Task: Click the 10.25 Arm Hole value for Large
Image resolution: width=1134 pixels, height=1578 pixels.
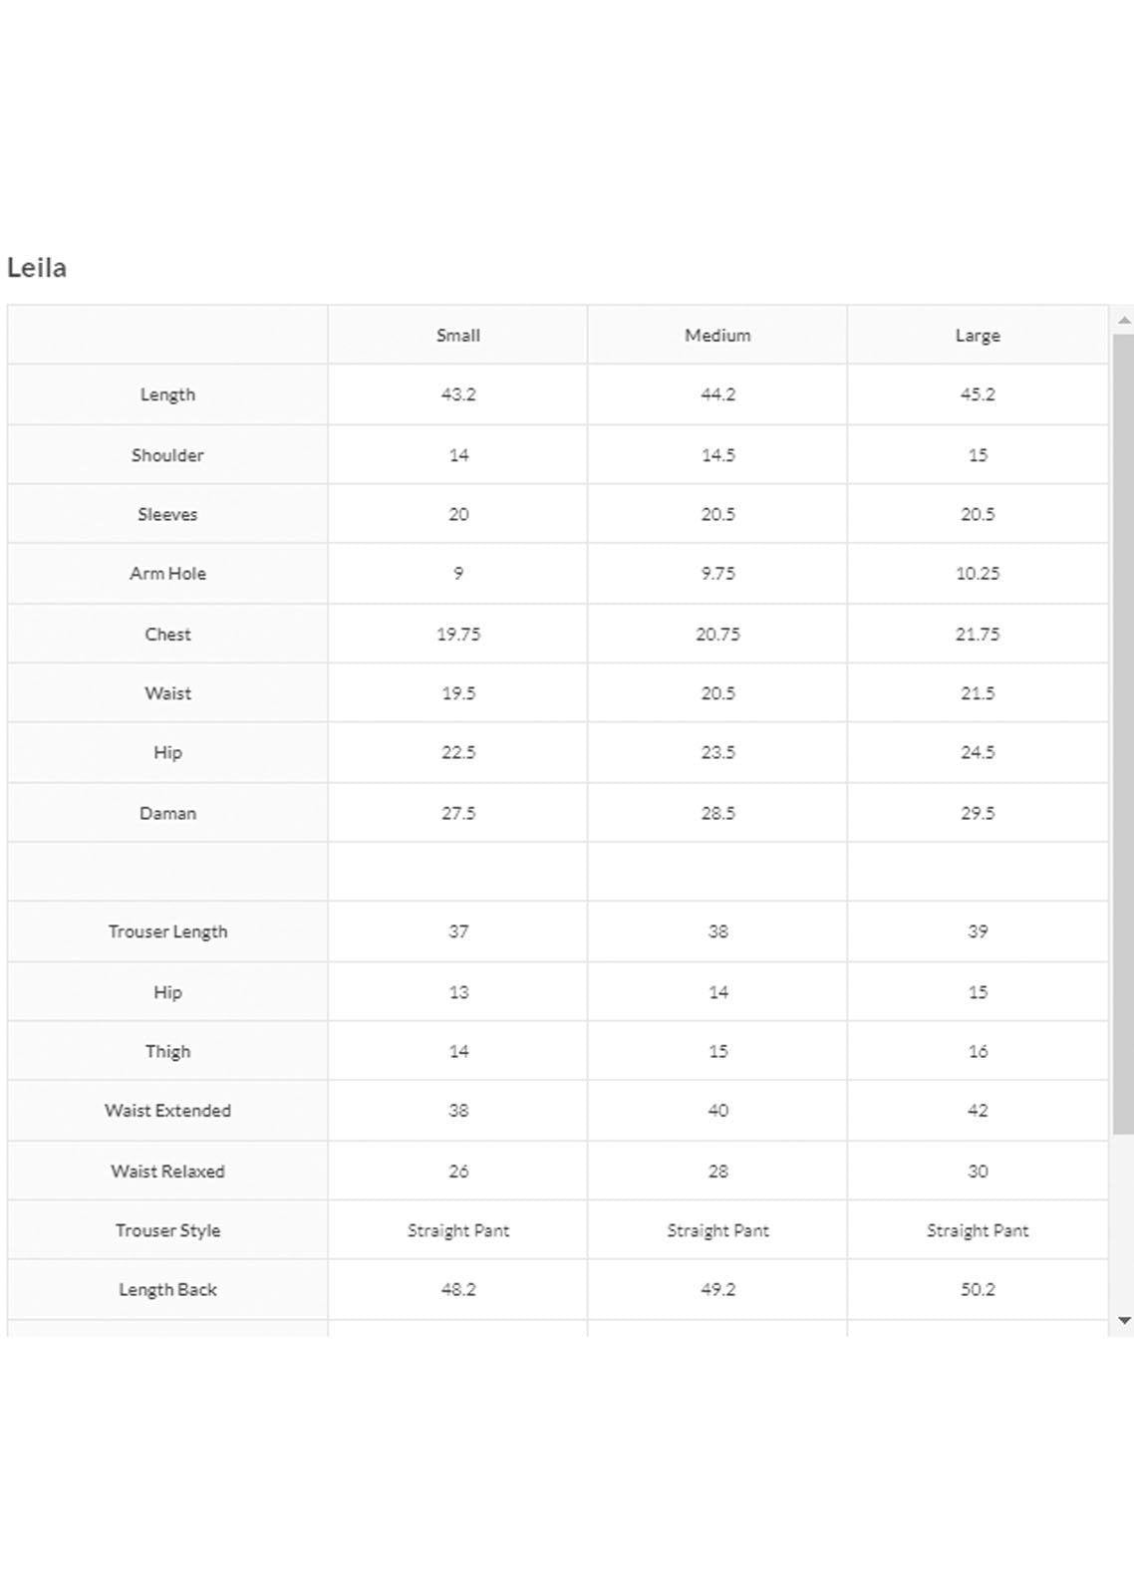Action: tap(977, 574)
